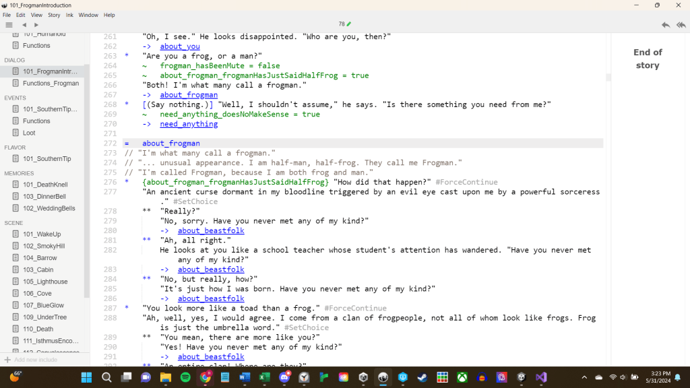690x388 pixels.
Task: Select the Functions_Frogman file in sidebar
Action: point(51,84)
